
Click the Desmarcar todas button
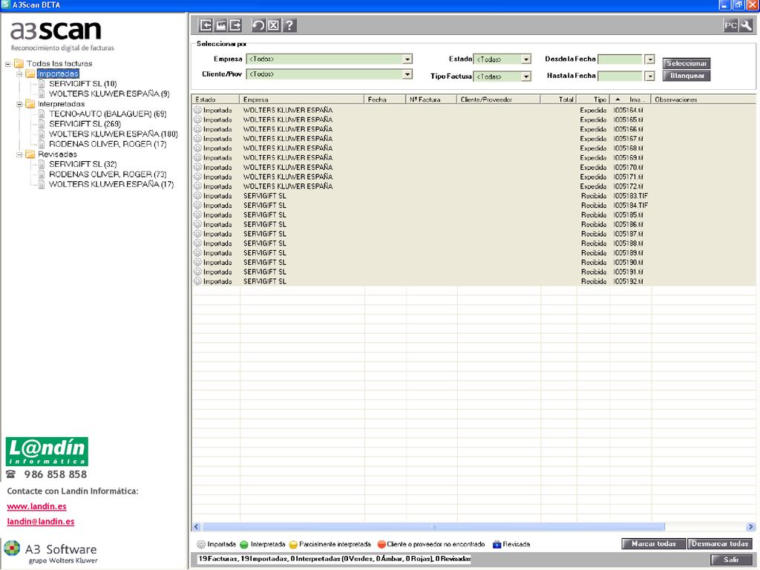click(x=720, y=544)
